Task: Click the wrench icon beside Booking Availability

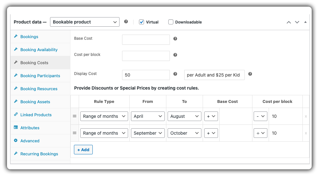Action: click(16, 49)
